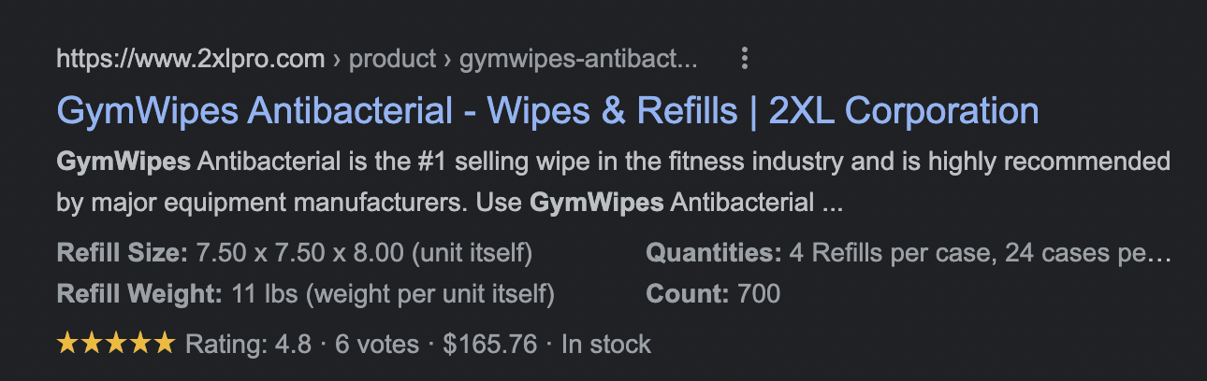Select the 'gymwipes-antibact...' breadcrumb segment
Screen dimensions: 1207x381
[x=579, y=60]
